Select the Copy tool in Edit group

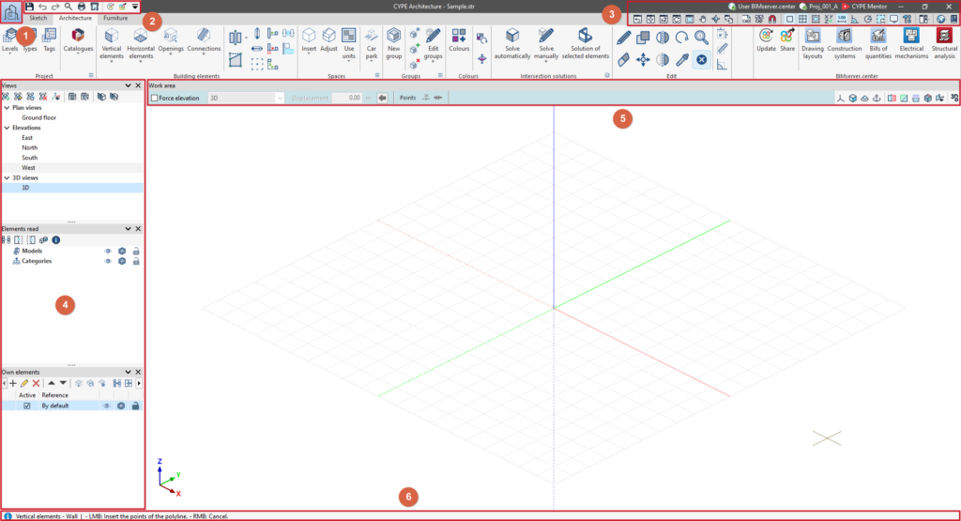(643, 38)
